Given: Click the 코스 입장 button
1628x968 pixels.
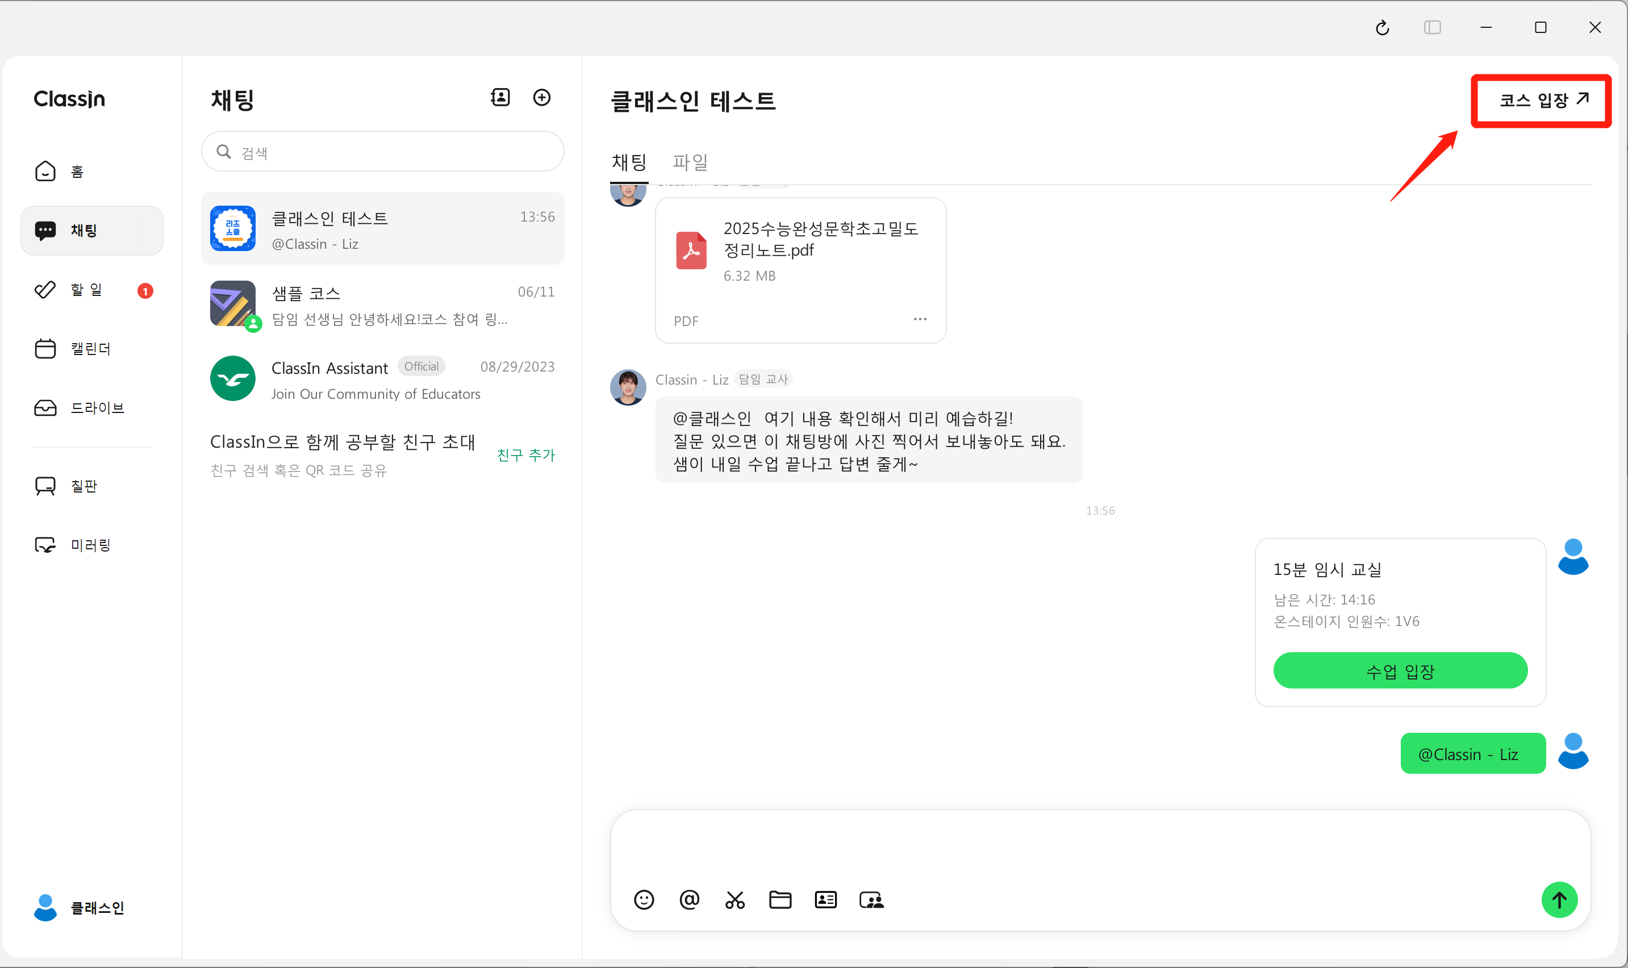Looking at the screenshot, I should pos(1543,100).
